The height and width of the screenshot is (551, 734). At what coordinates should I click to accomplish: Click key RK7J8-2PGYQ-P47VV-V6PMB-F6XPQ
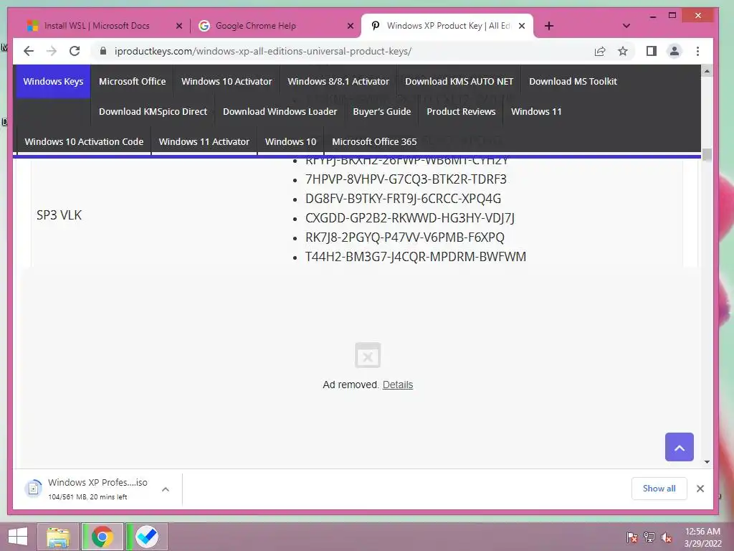tap(405, 237)
